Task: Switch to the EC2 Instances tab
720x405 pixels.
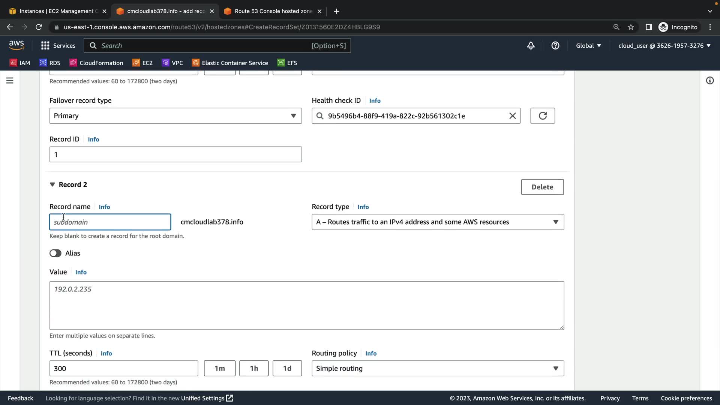Action: tap(56, 11)
